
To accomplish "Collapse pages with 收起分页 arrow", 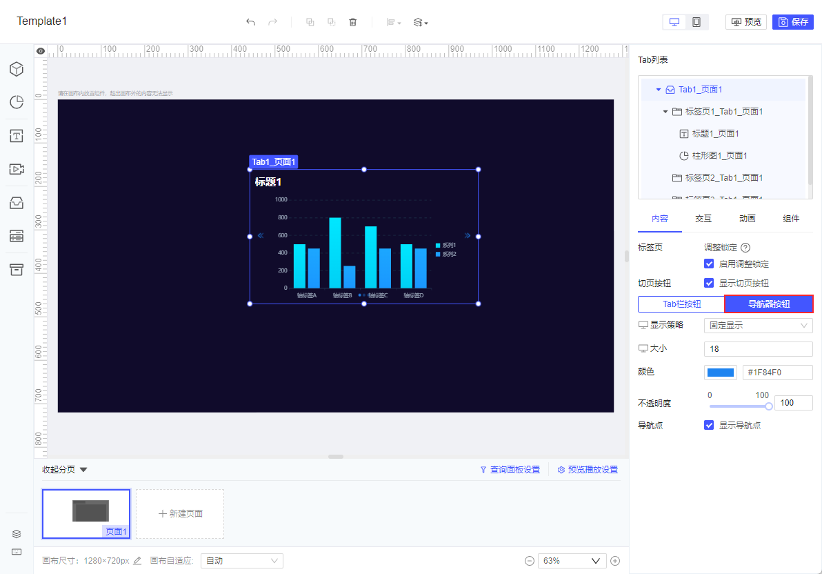I will (x=83, y=470).
